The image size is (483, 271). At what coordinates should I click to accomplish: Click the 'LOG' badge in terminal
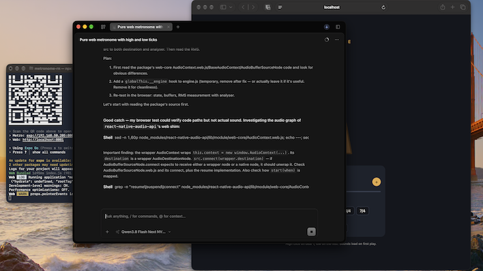tap(21, 178)
